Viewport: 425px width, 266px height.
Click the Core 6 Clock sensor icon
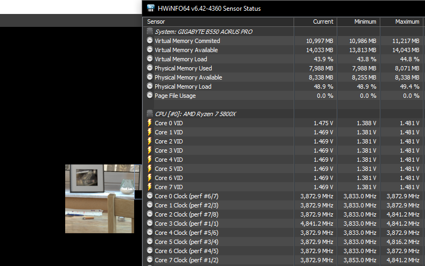150,250
